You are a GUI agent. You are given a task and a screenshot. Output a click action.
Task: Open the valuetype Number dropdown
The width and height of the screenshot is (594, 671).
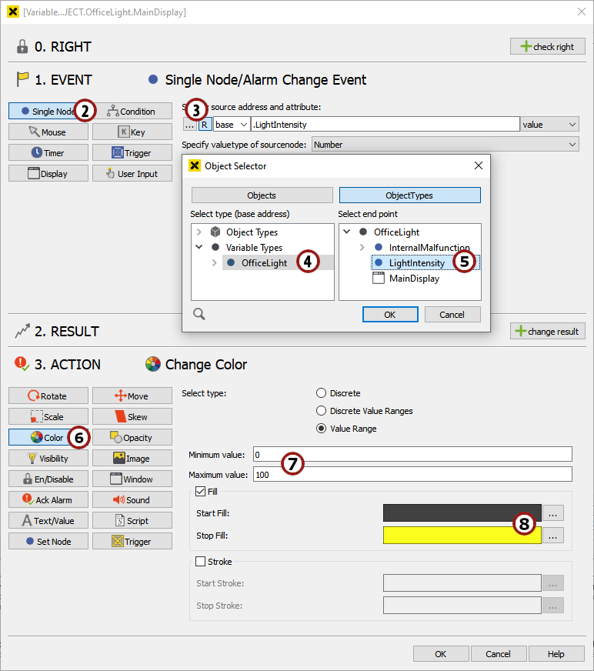click(445, 145)
